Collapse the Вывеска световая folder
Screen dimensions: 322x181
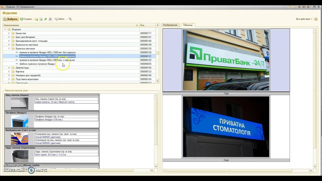tap(9, 49)
